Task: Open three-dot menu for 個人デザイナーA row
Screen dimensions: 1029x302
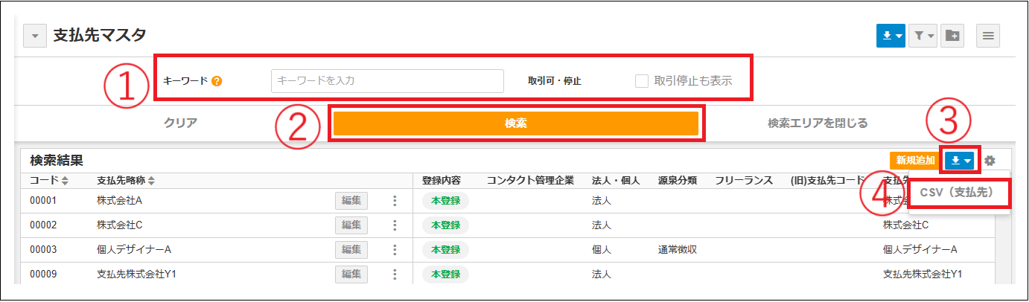Action: pyautogui.click(x=395, y=249)
